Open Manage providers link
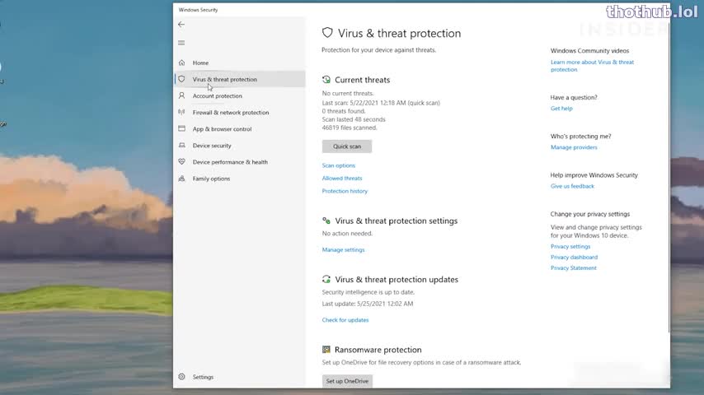 point(574,147)
